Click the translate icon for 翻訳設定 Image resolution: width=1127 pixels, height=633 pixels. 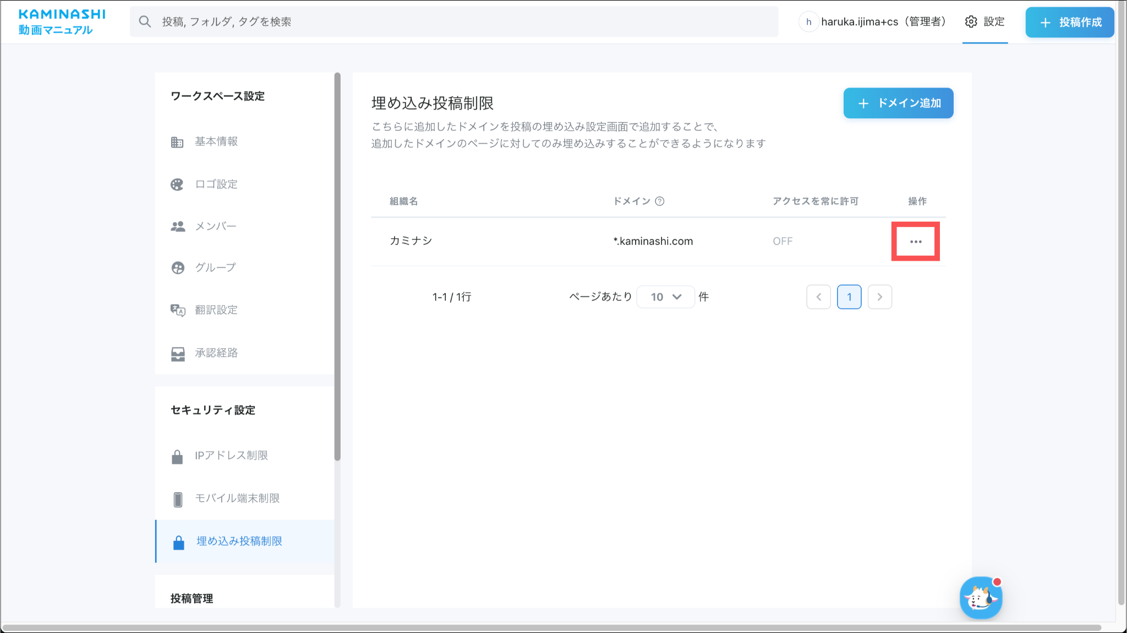pos(177,310)
